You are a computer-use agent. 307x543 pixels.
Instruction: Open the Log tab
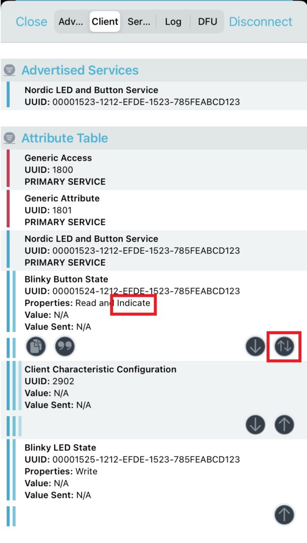(173, 21)
